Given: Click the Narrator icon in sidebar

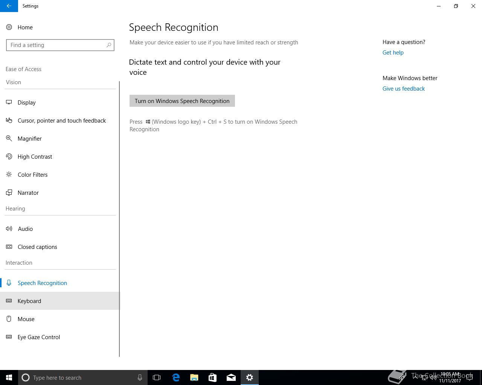Looking at the screenshot, I should (x=9, y=192).
